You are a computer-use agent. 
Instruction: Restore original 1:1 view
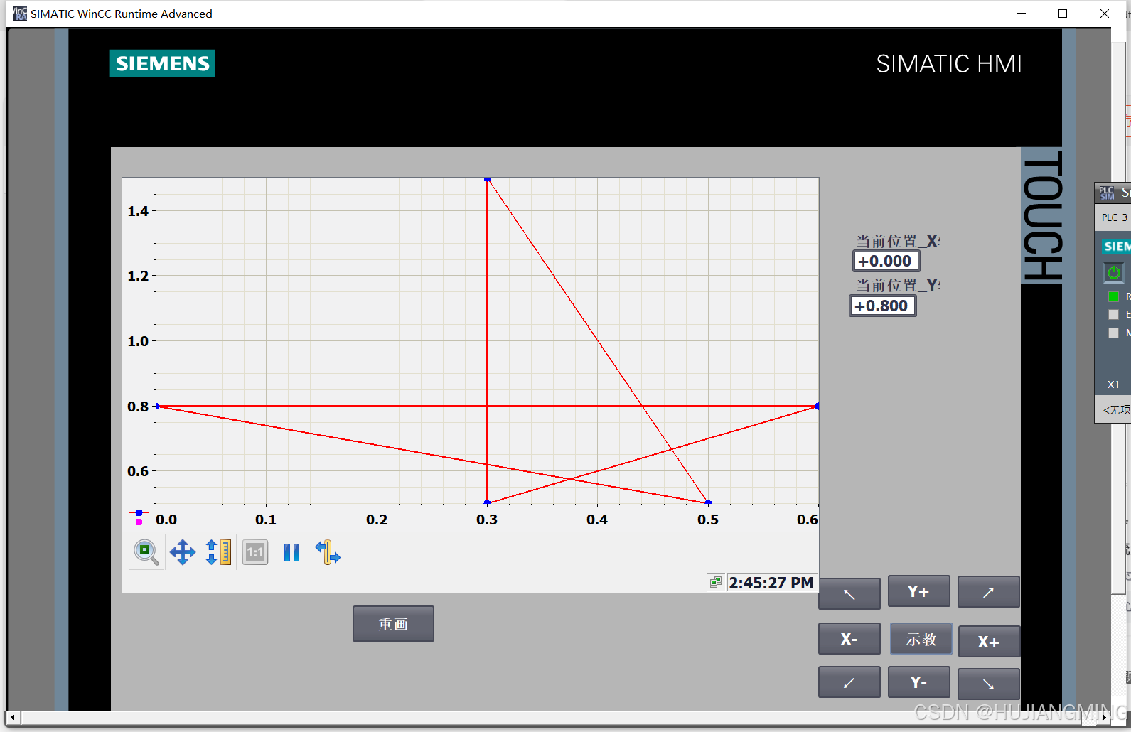coord(255,552)
